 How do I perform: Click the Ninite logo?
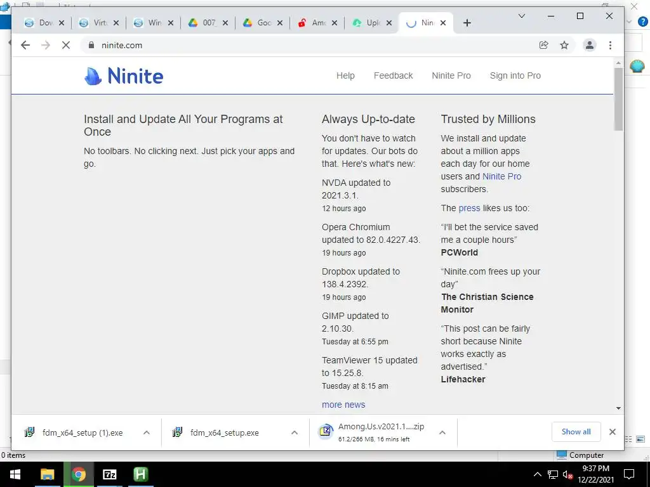tap(124, 76)
